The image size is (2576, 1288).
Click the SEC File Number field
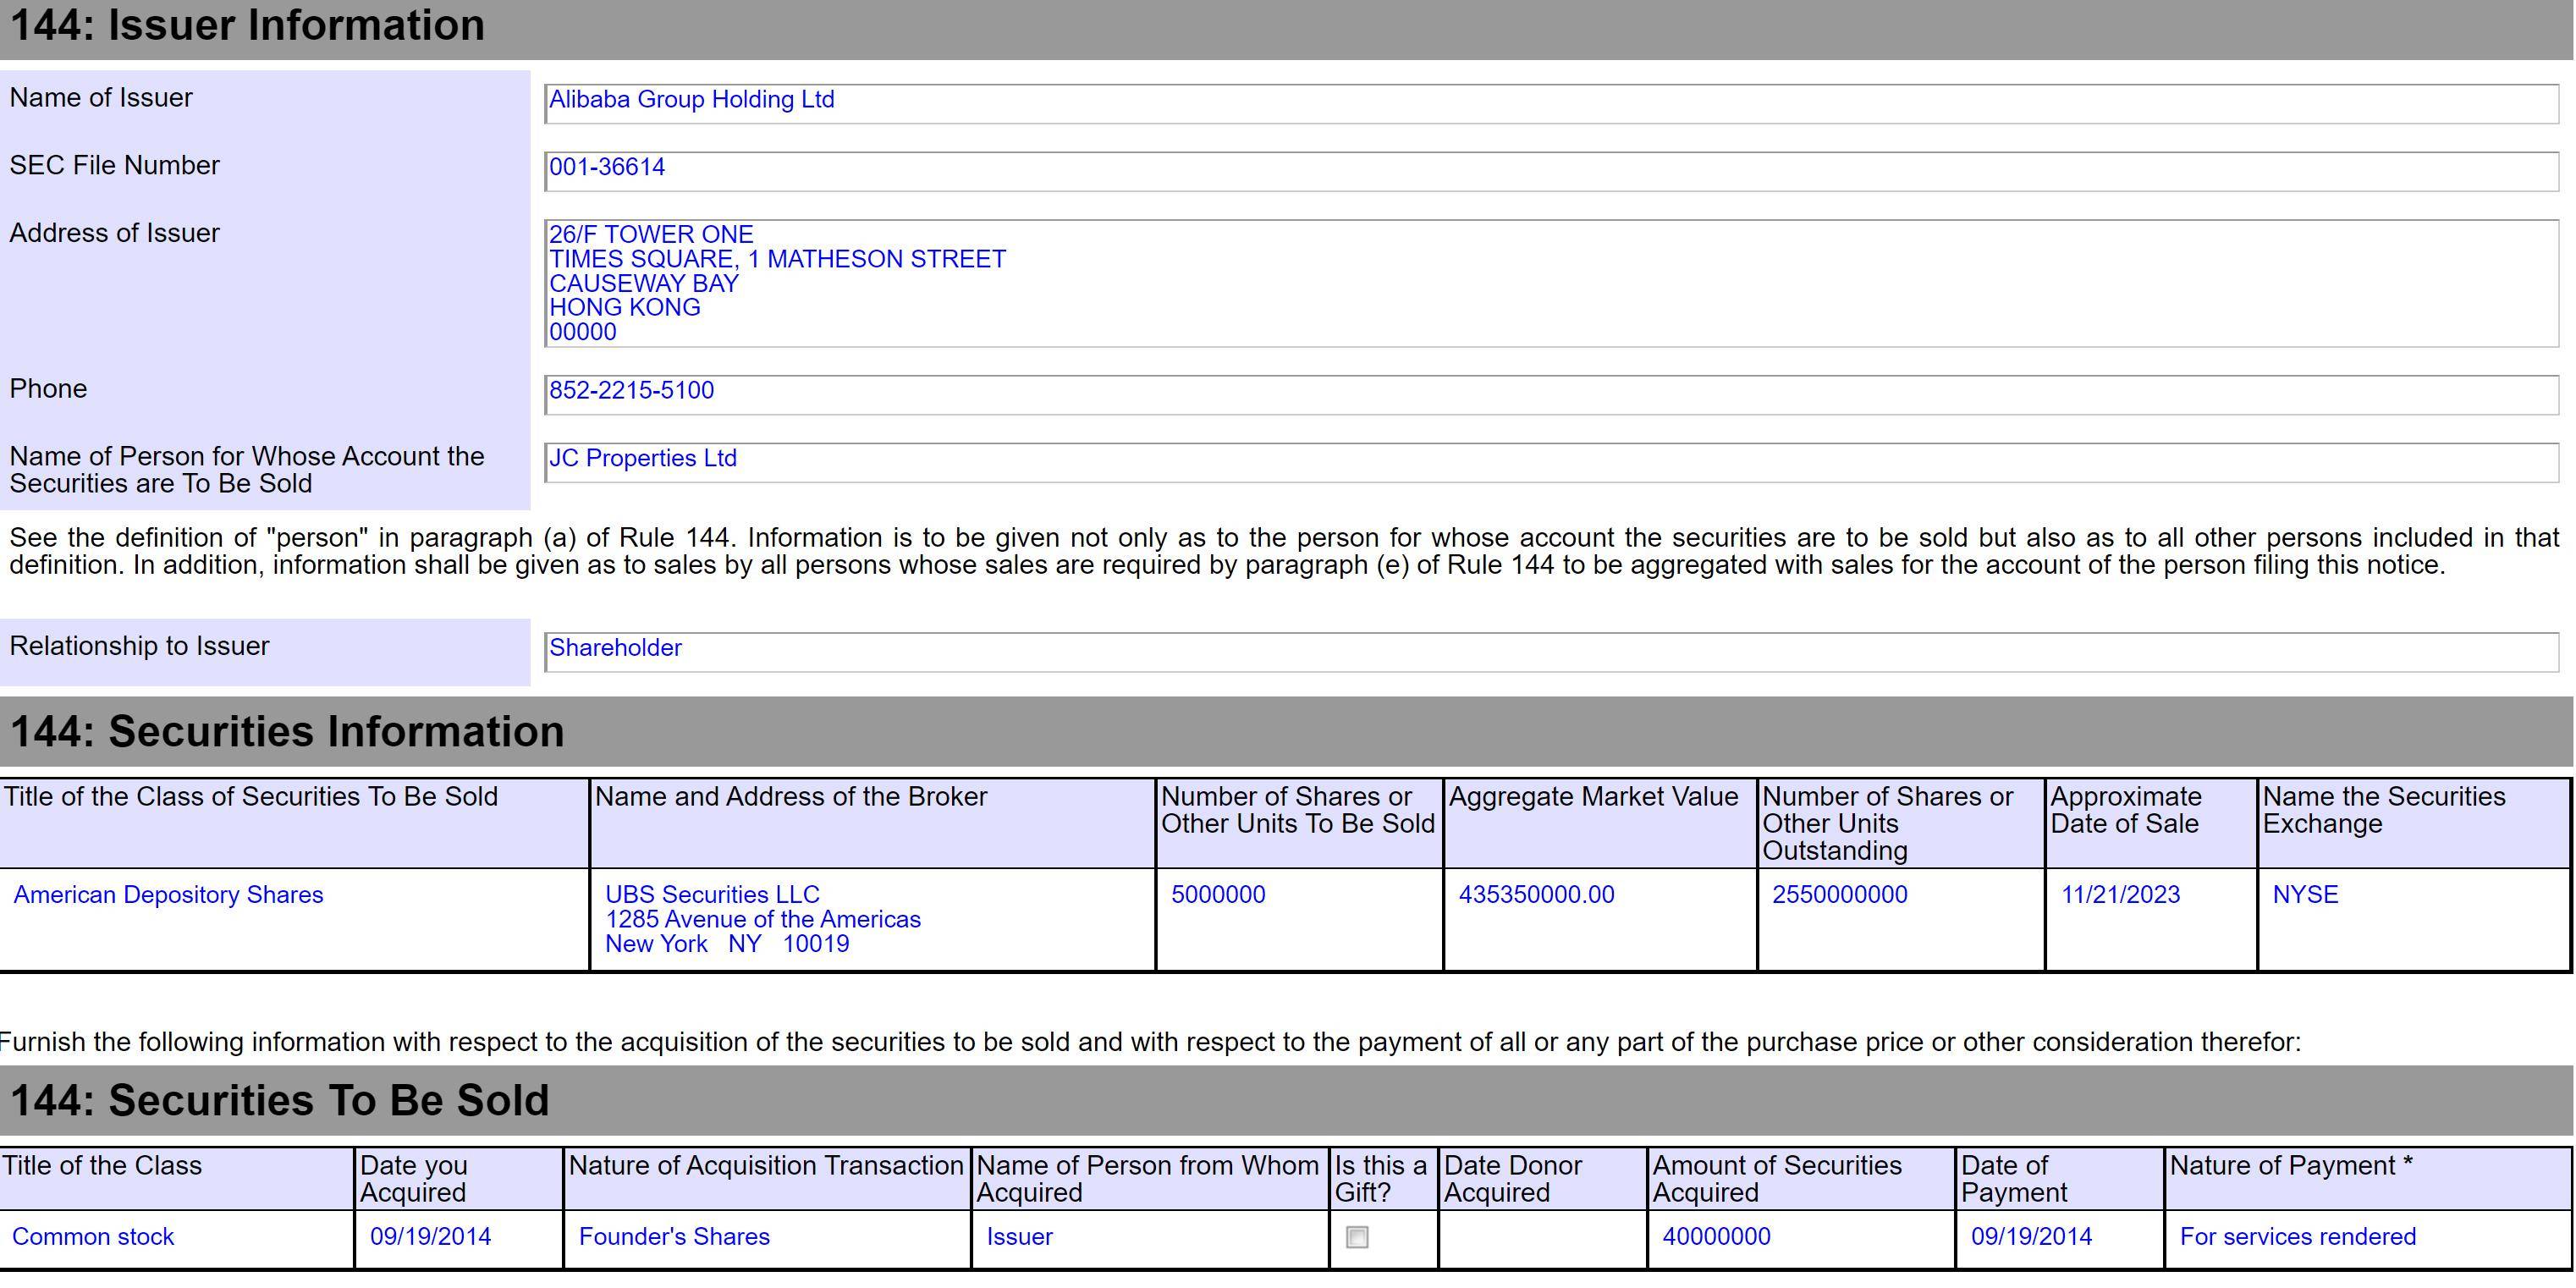(1551, 171)
